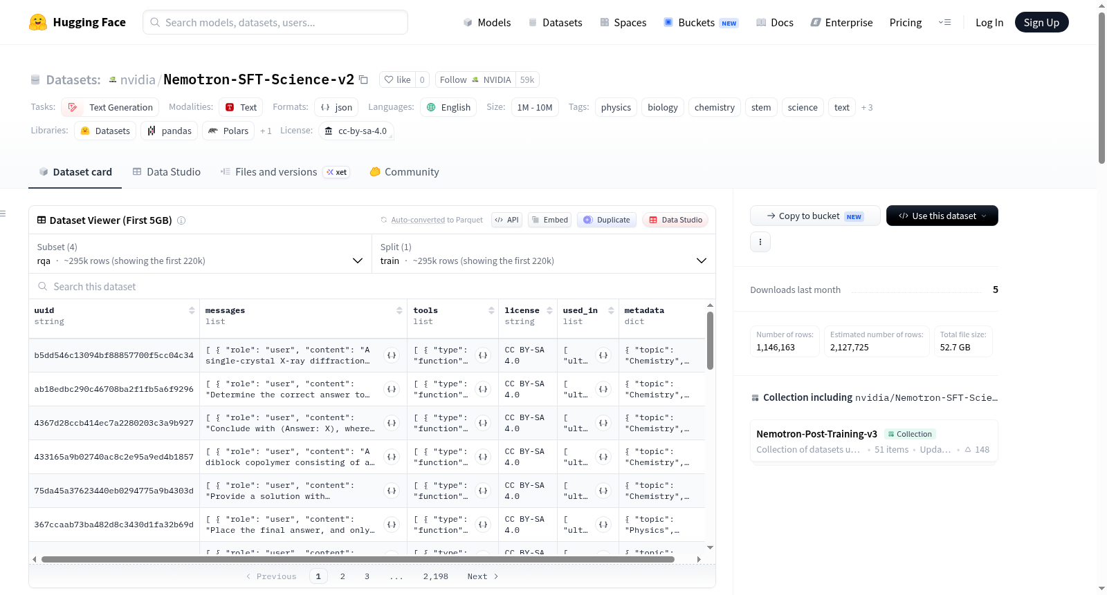Expand the +3 more tags
The image size is (1107, 595).
pos(867,107)
